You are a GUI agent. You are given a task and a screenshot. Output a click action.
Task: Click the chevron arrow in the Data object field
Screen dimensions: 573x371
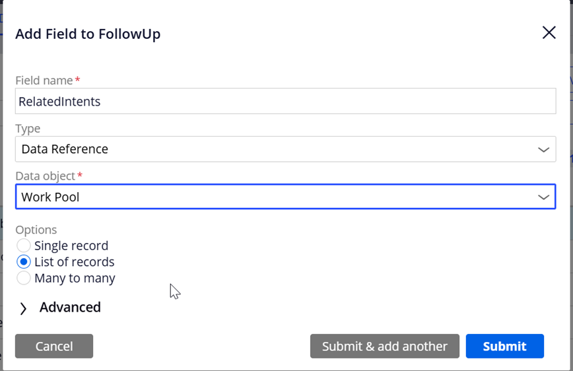point(543,197)
